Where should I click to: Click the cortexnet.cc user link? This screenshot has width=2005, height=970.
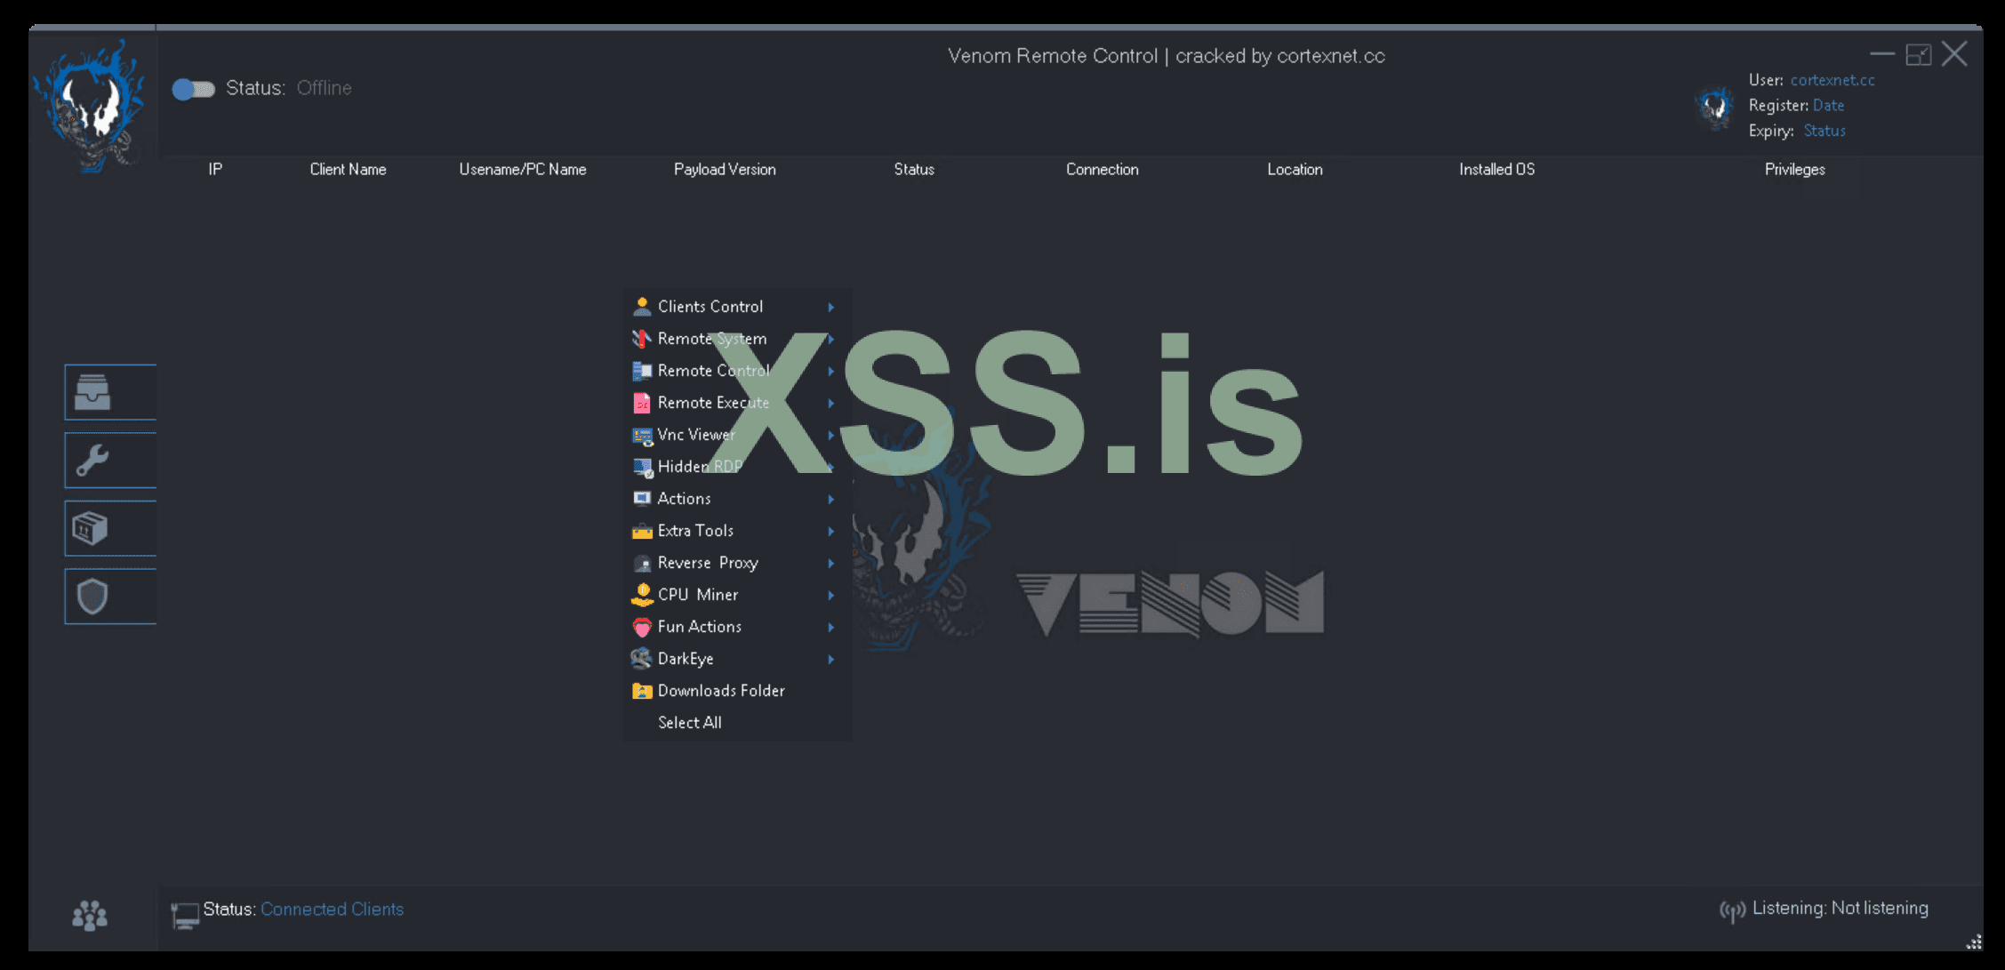point(1832,80)
